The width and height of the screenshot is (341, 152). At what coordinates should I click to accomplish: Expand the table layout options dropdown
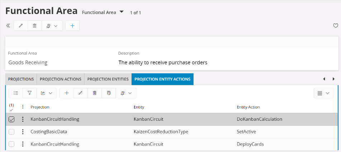pyautogui.click(x=323, y=93)
